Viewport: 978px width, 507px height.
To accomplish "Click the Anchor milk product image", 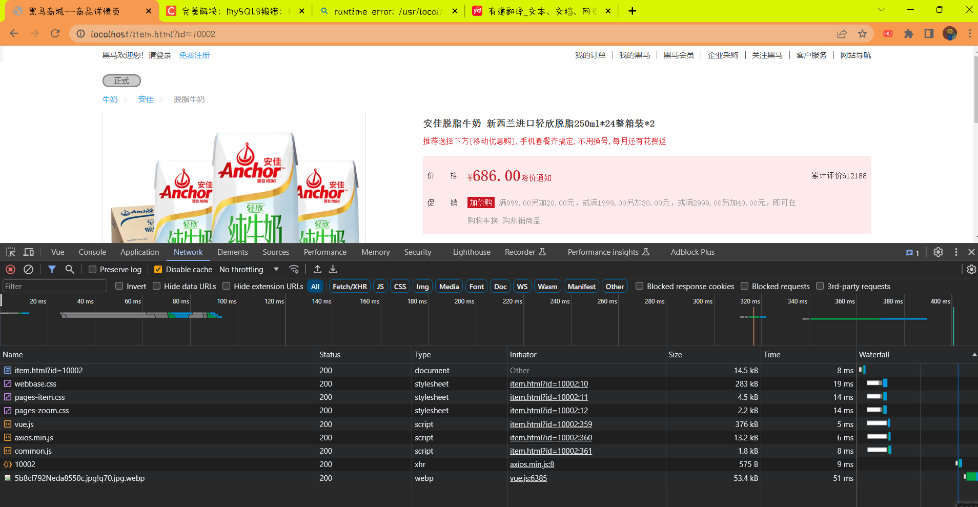I will 234,177.
